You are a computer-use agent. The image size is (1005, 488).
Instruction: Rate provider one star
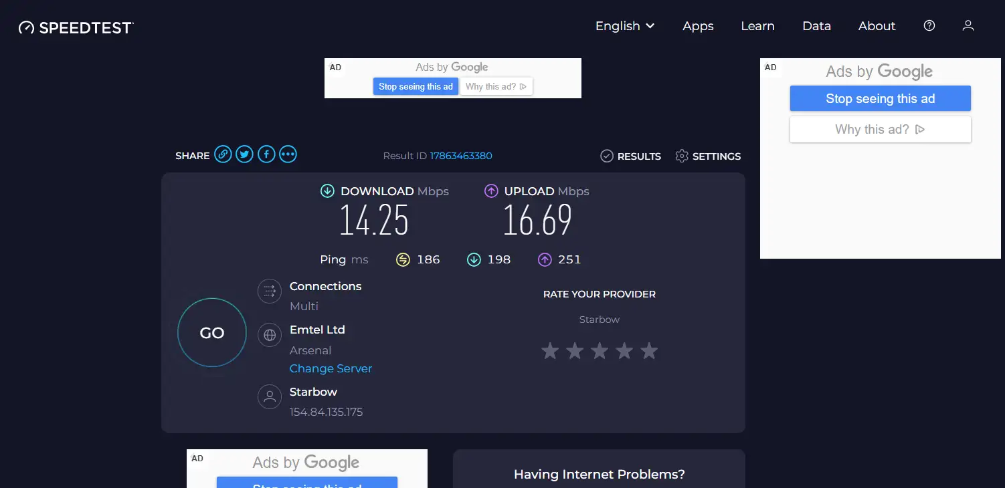550,351
